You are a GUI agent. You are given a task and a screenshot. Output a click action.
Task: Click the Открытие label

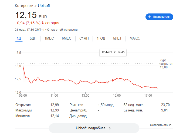(23, 105)
